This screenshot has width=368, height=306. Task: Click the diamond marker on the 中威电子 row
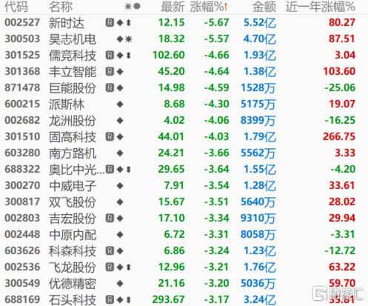[120, 186]
